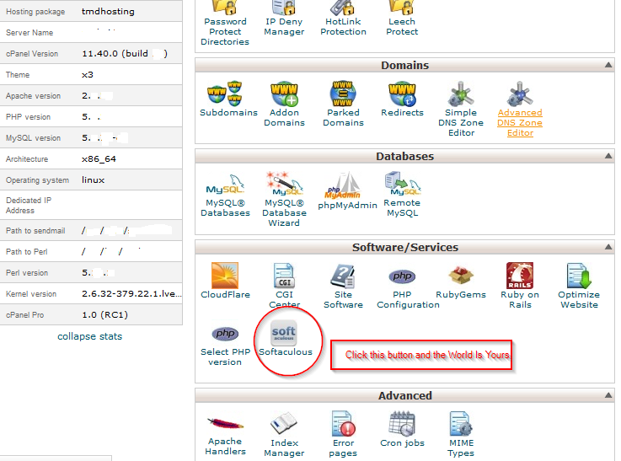
Task: Open Ruby on Rails
Action: click(520, 285)
